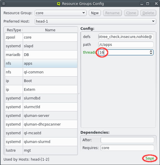Image resolution: width=160 pixels, height=165 pixels.
Task: Maximize the Resource Groups Config window
Action: pos(148,4)
